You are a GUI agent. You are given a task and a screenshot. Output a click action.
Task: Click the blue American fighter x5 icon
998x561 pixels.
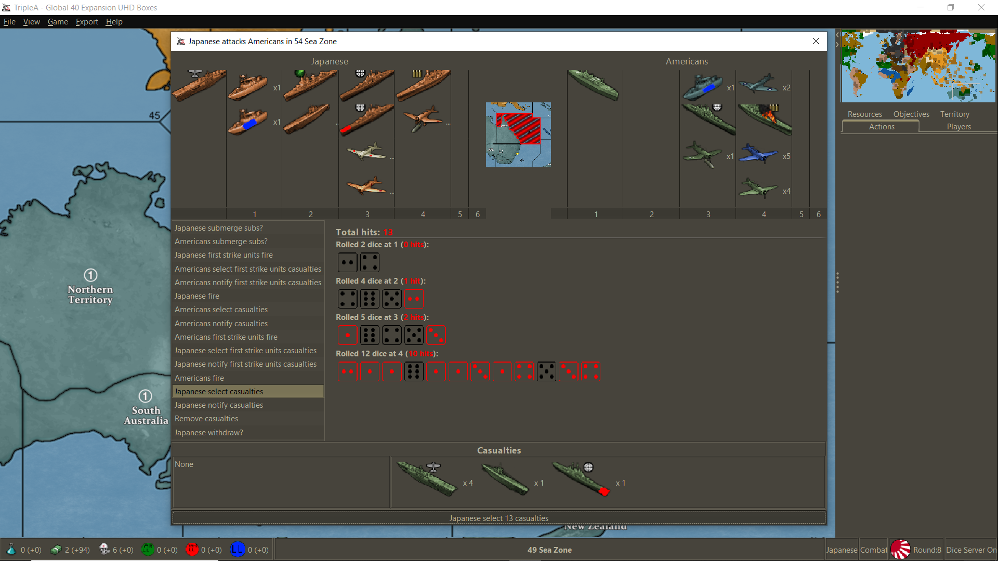pyautogui.click(x=758, y=154)
